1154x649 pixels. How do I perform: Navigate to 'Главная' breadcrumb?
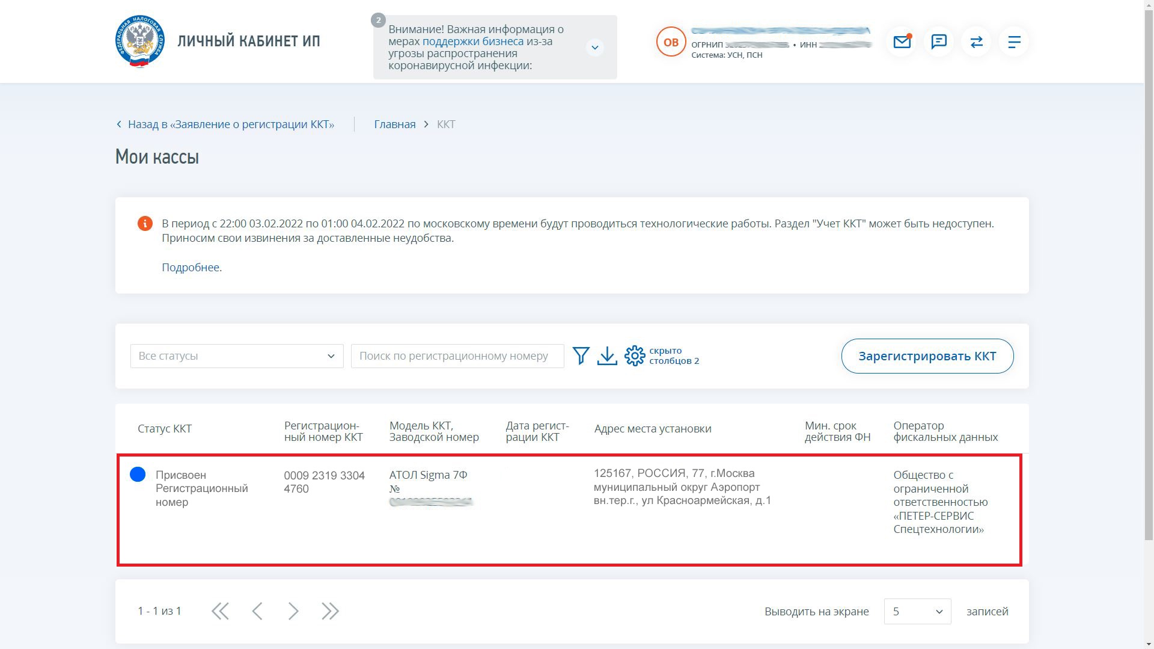click(394, 125)
